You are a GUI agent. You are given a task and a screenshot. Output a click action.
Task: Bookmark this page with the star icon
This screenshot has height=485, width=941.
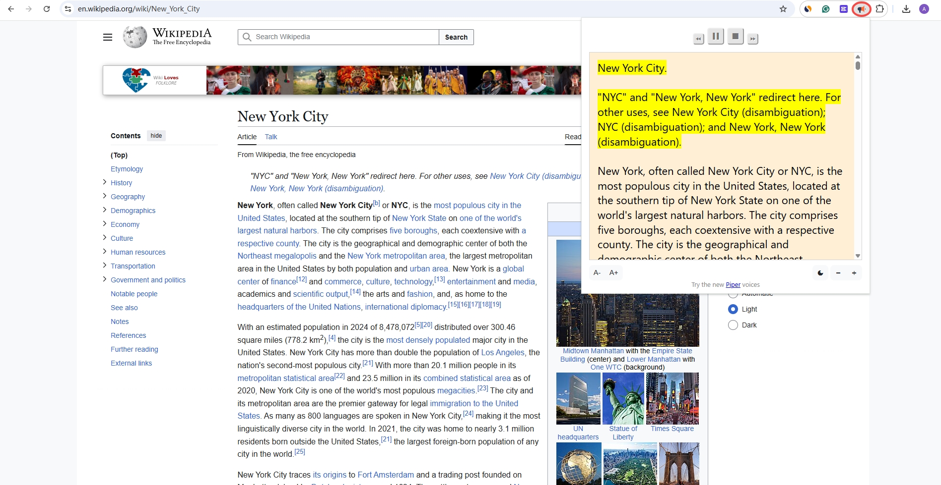[x=783, y=9]
